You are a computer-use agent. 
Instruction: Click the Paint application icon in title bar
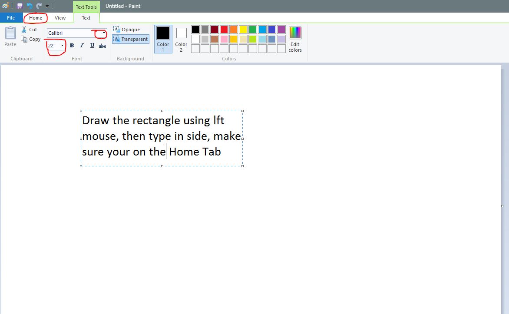coord(6,6)
